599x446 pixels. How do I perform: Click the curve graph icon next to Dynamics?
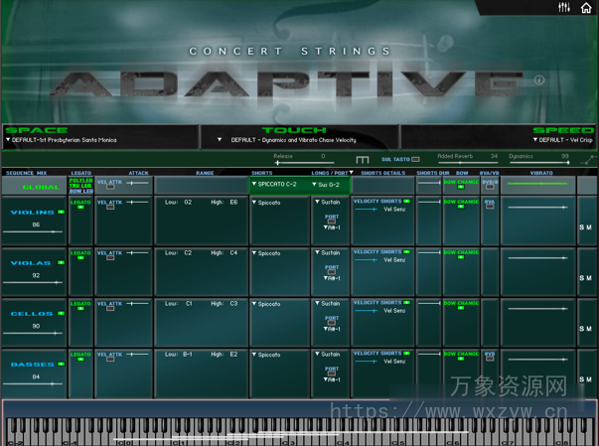click(x=589, y=160)
